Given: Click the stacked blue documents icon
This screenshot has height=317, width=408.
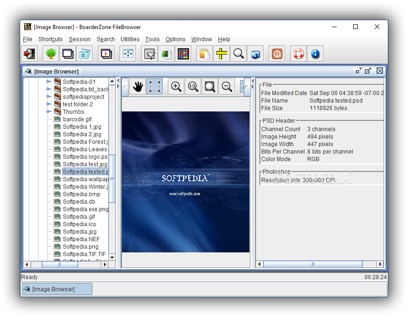Looking at the screenshot, I should 84,54.
